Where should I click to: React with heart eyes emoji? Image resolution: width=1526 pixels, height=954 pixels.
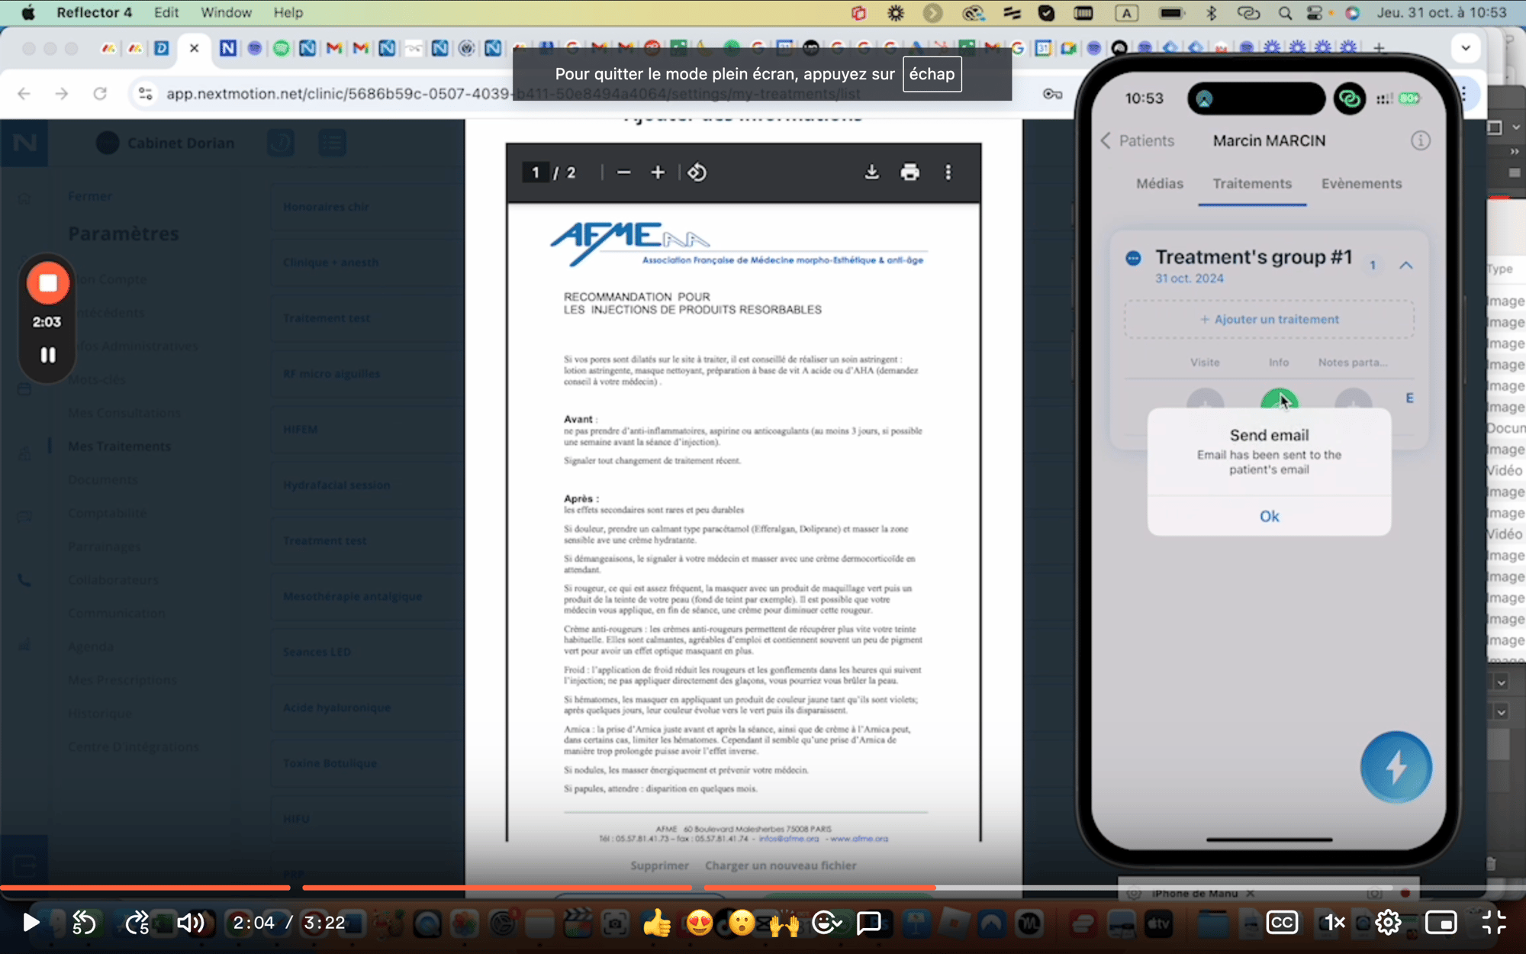[x=699, y=923]
